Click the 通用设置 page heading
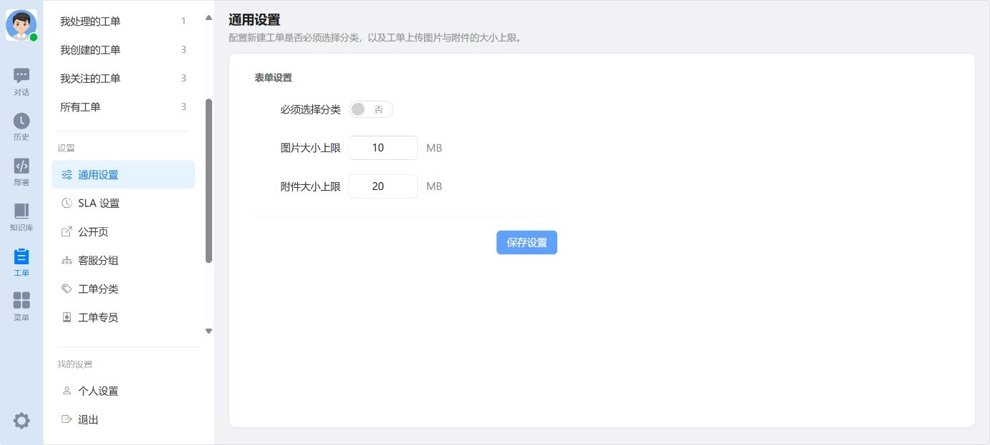This screenshot has height=445, width=990. pos(254,20)
